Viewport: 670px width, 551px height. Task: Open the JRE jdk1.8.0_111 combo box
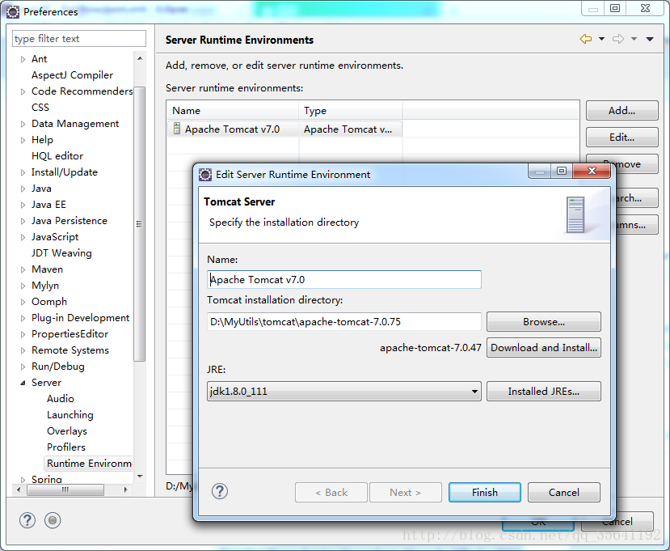[344, 391]
